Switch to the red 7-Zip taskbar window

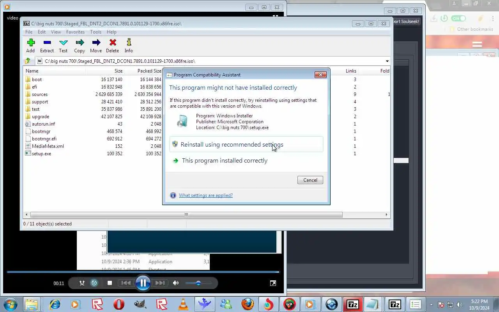(353, 304)
